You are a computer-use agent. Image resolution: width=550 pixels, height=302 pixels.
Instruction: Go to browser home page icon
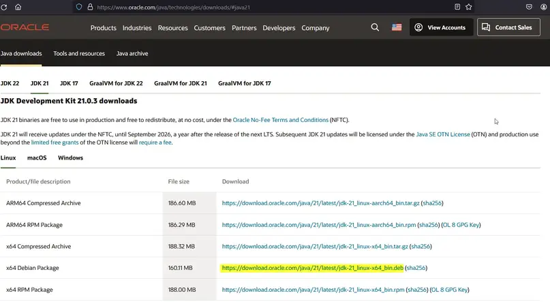coord(18,7)
